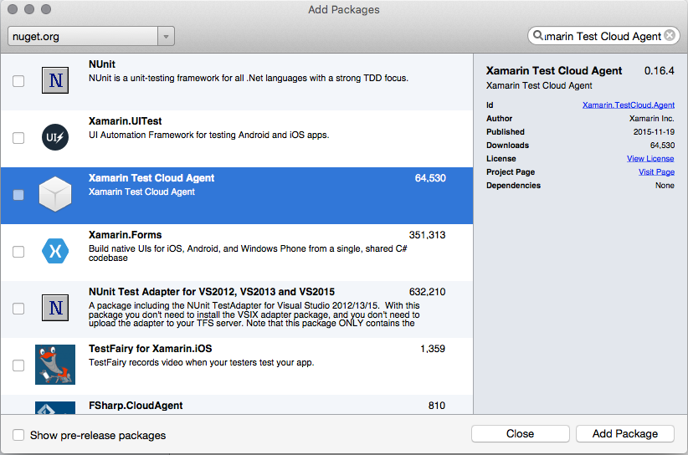Click the Close button
Screen dimensions: 688x455
[521, 433]
